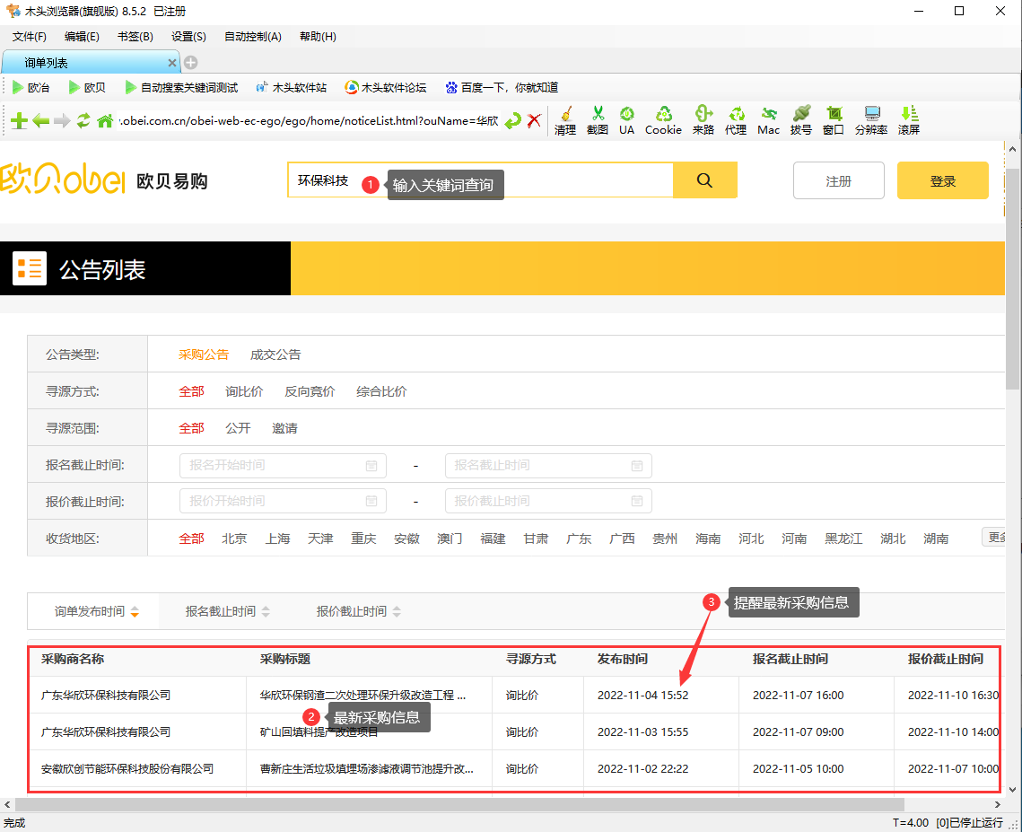Click the UA toolbar icon
The height and width of the screenshot is (832, 1022).
[x=626, y=120]
